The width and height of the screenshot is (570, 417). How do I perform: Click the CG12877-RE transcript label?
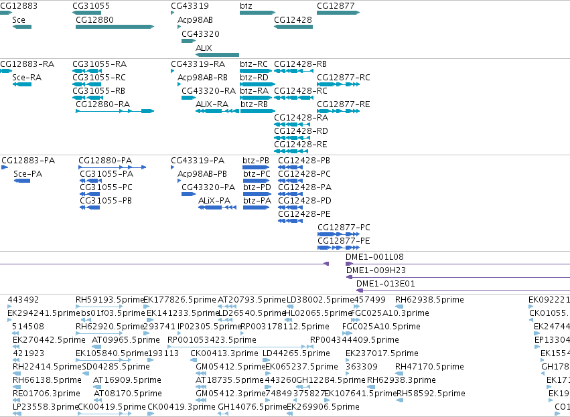click(x=344, y=104)
